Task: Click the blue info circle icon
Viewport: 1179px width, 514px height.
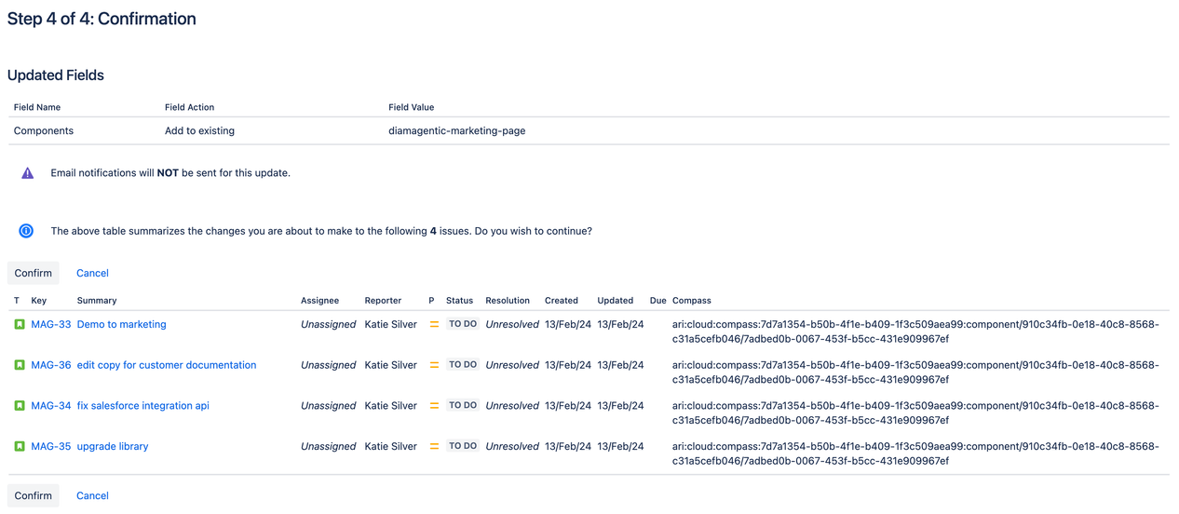Action: coord(26,231)
